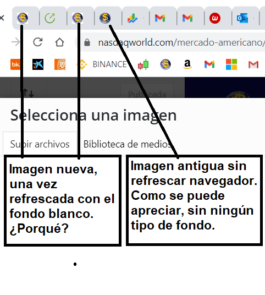Click the forward navigation arrow
Image resolution: width=265 pixels, height=295 pixels.
15,42
